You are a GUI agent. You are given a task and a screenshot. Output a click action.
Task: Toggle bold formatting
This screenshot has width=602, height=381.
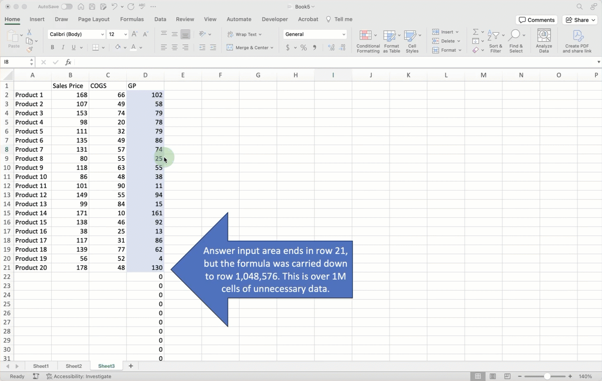pyautogui.click(x=52, y=48)
